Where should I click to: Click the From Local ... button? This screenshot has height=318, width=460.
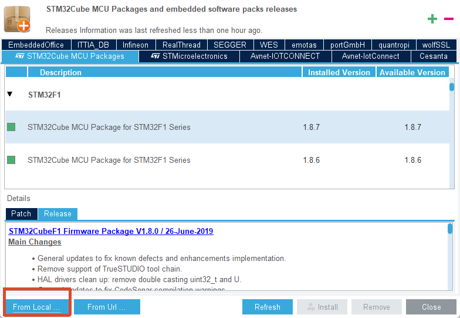click(36, 307)
